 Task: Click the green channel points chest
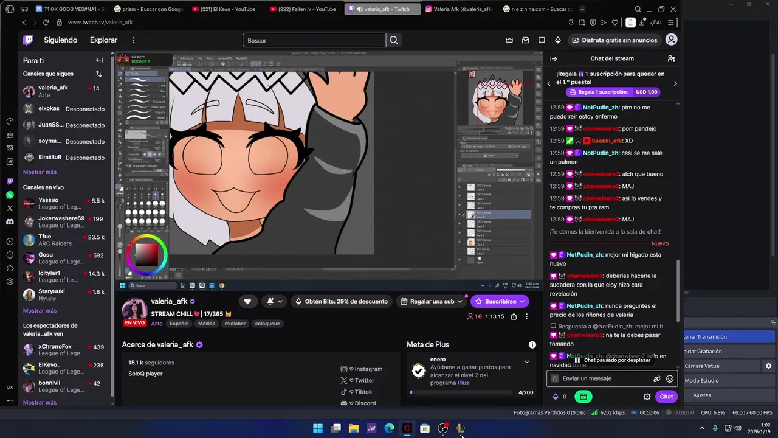click(583, 397)
